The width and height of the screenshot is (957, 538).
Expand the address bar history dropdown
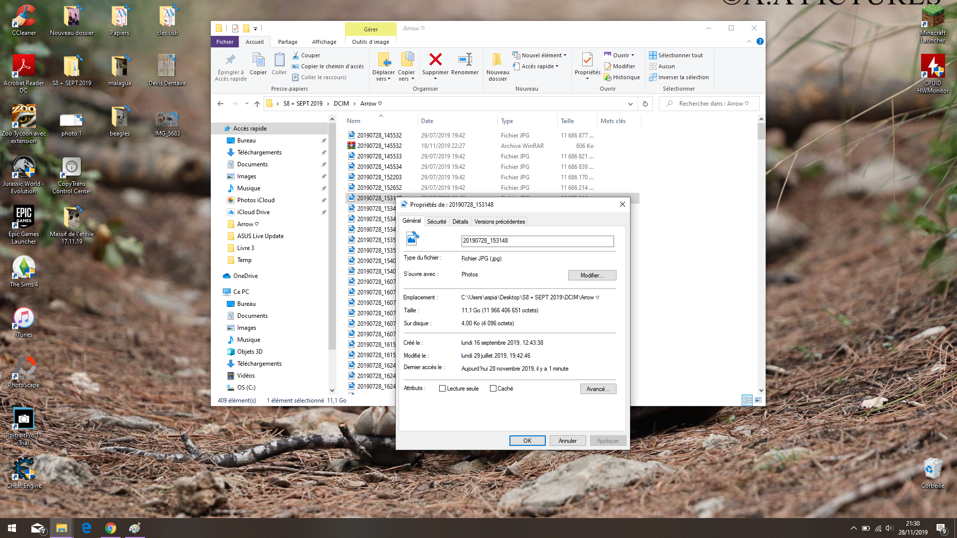click(x=630, y=104)
